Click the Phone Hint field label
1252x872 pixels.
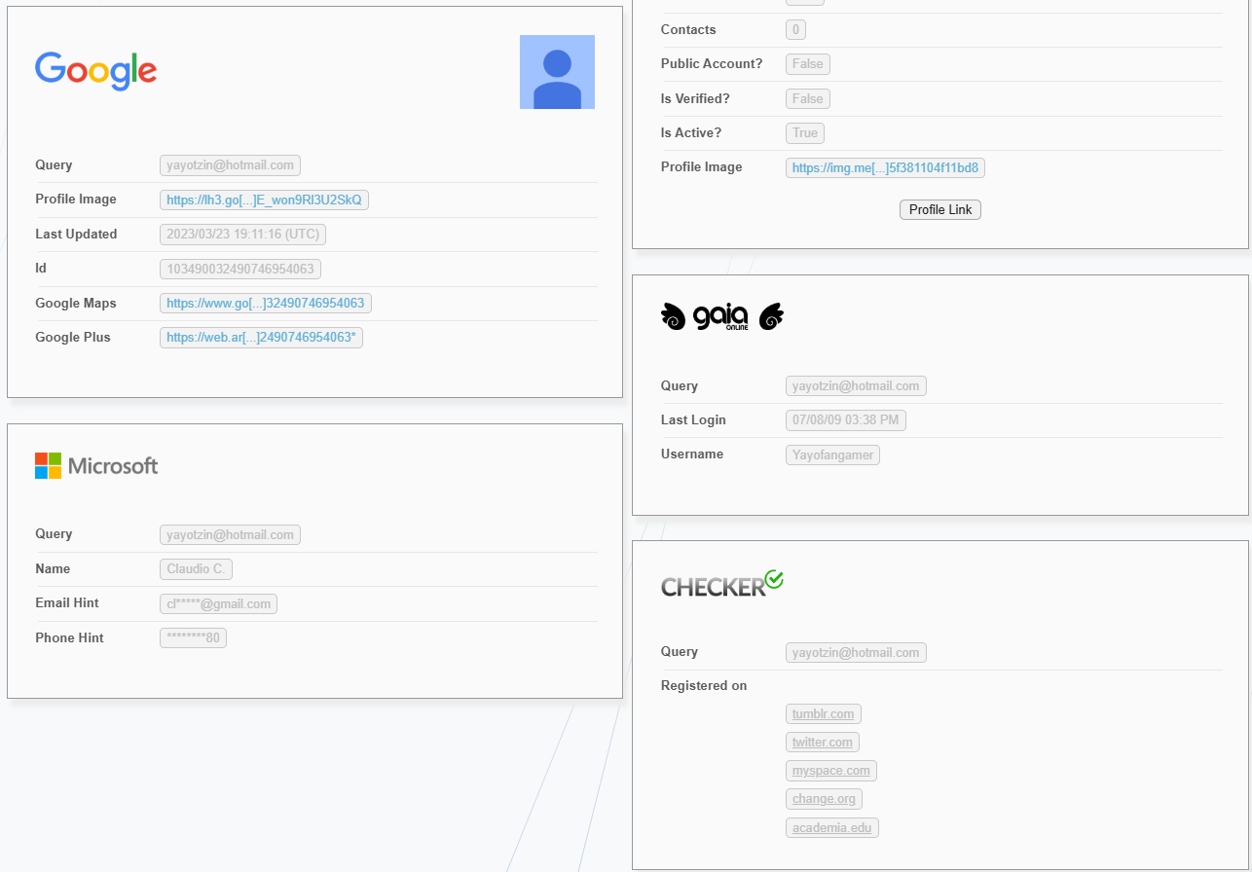point(69,637)
